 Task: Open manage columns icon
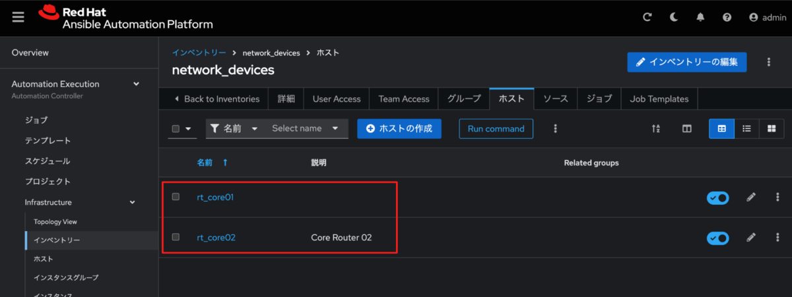tap(686, 128)
